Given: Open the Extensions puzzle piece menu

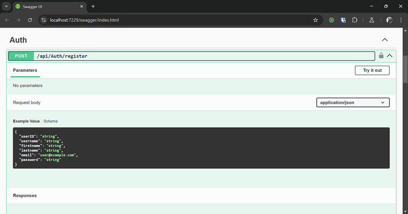Looking at the screenshot, I should tap(355, 20).
